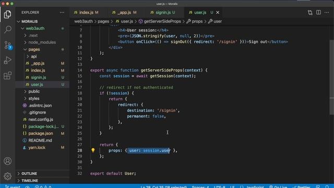Screen dimensions: 334x188
Task: Click the Go Live status item
Action: coord(278,186)
